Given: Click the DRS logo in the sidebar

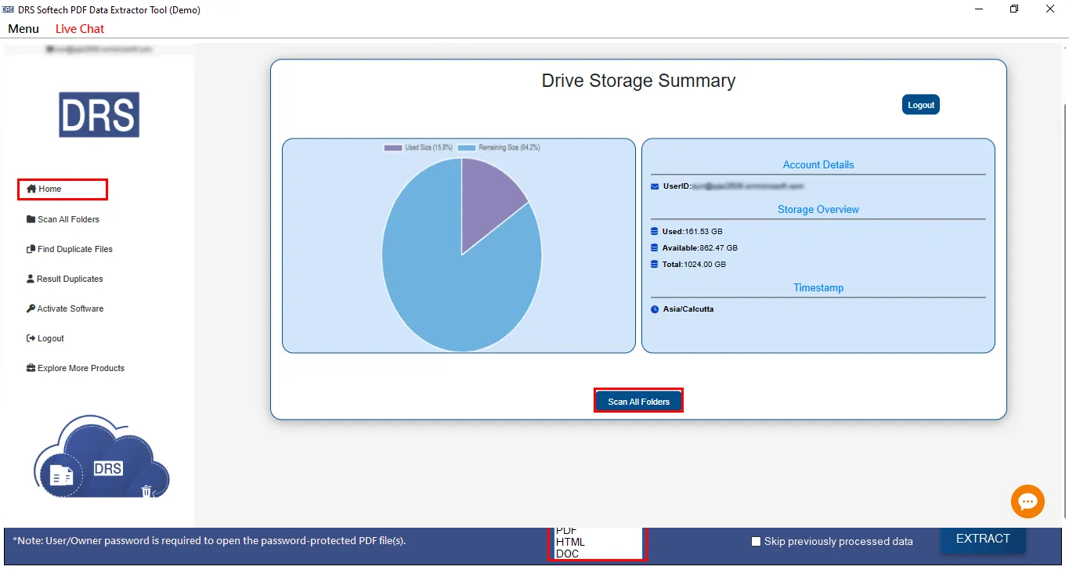Looking at the screenshot, I should (99, 115).
